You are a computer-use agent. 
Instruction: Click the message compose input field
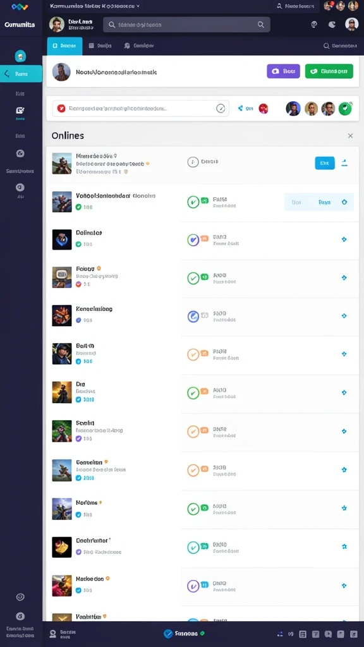click(140, 109)
